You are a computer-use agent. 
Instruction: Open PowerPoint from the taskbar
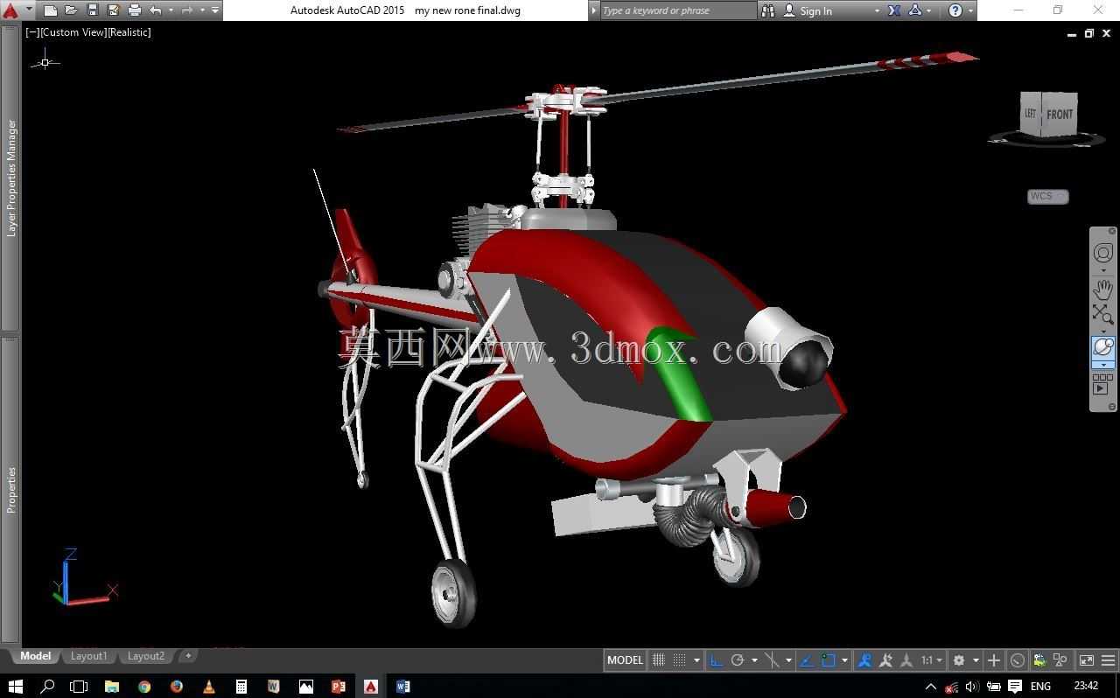click(x=339, y=687)
